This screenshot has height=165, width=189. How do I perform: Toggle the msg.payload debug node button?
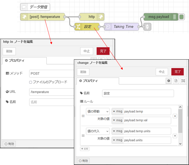point(182,17)
